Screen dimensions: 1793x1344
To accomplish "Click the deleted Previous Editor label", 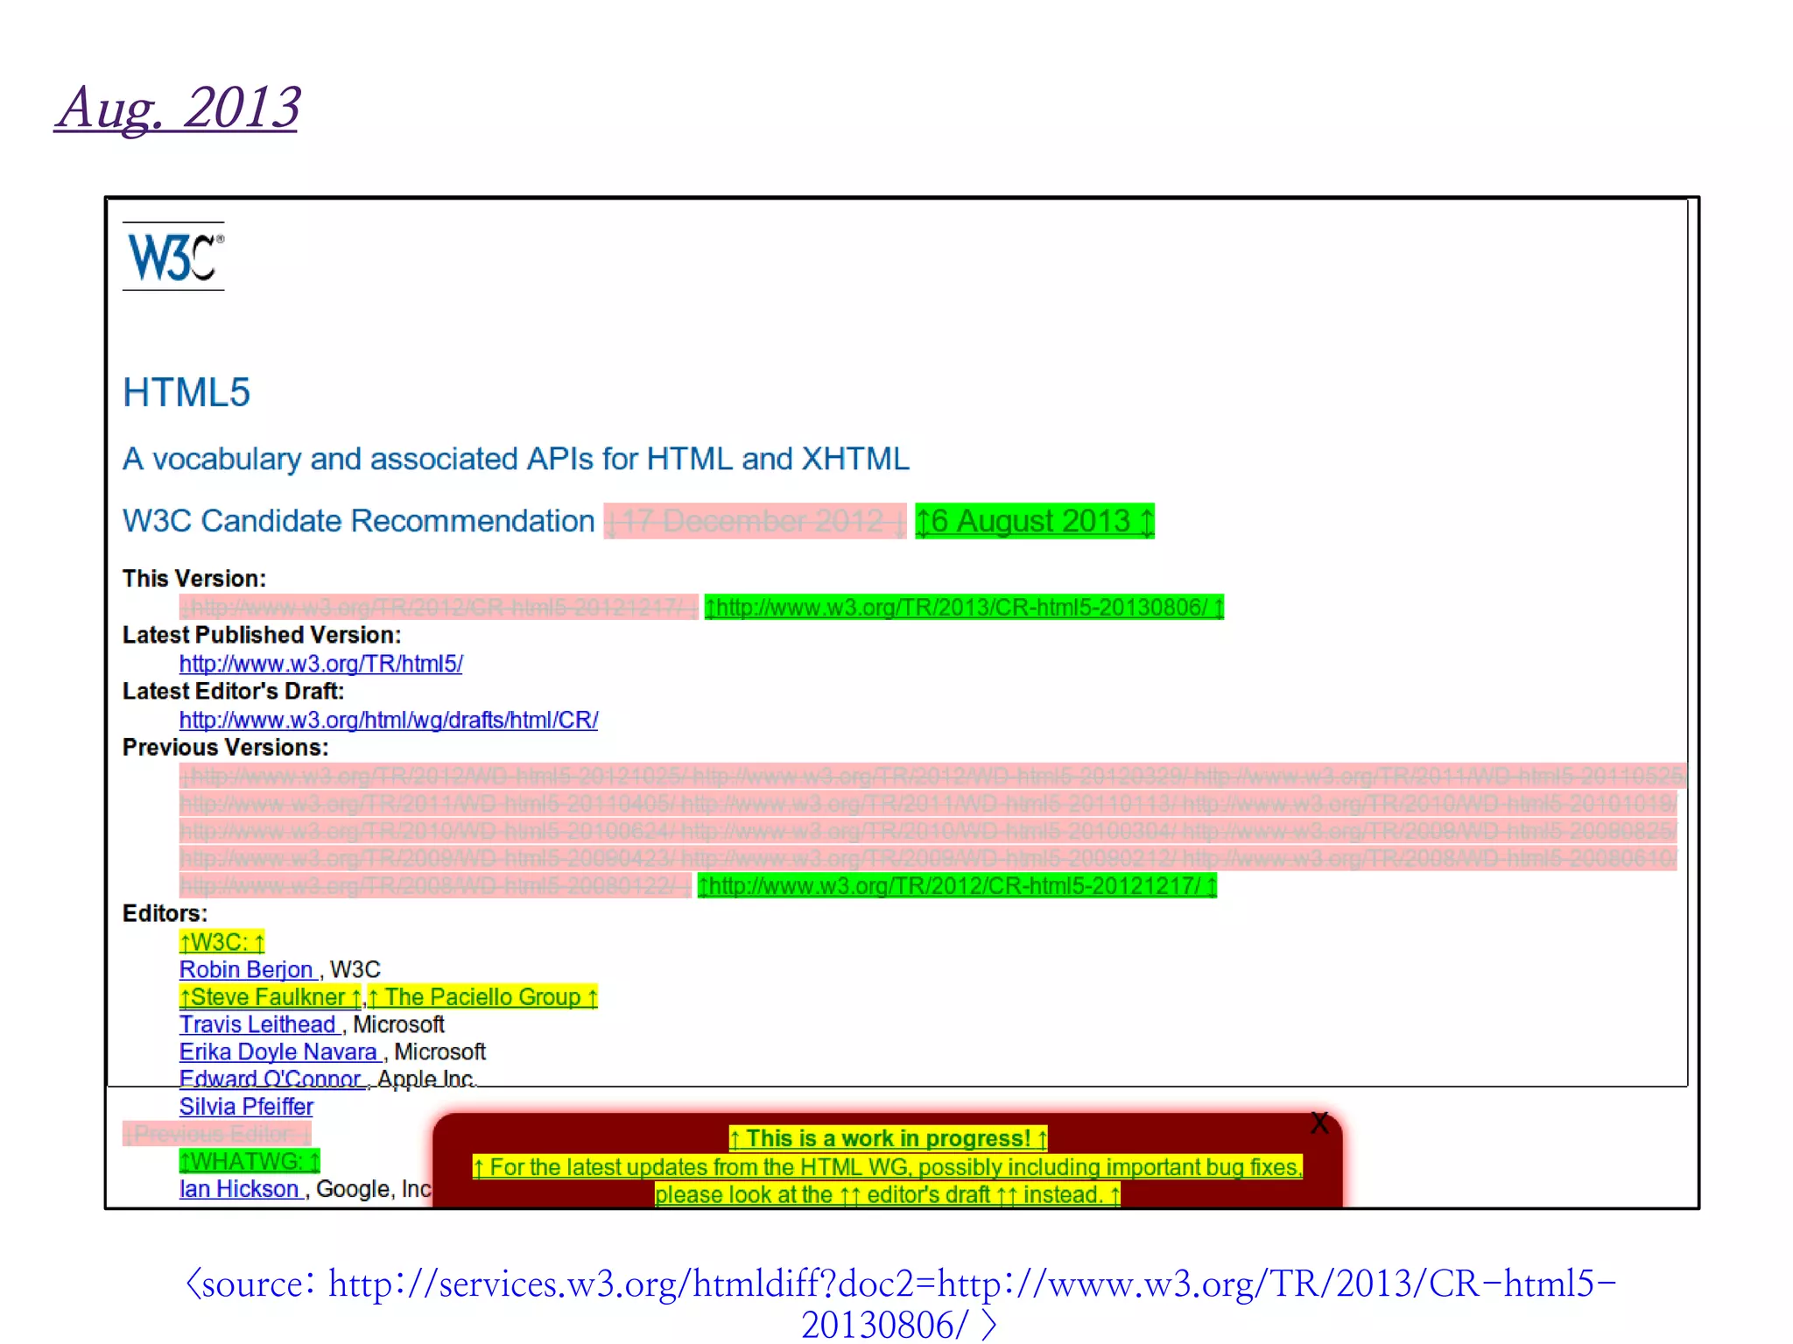I will pos(217,1134).
